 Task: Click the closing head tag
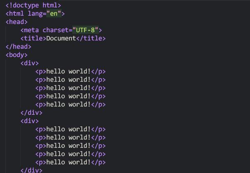pyautogui.click(x=19, y=47)
